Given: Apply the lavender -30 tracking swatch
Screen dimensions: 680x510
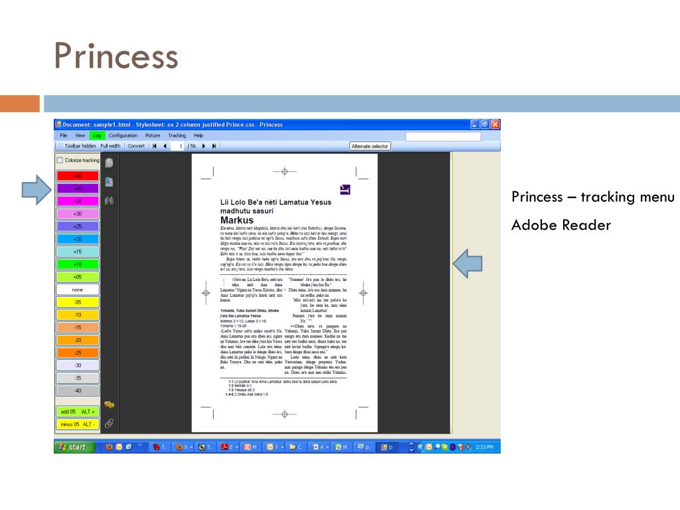Looking at the screenshot, I should [x=78, y=365].
